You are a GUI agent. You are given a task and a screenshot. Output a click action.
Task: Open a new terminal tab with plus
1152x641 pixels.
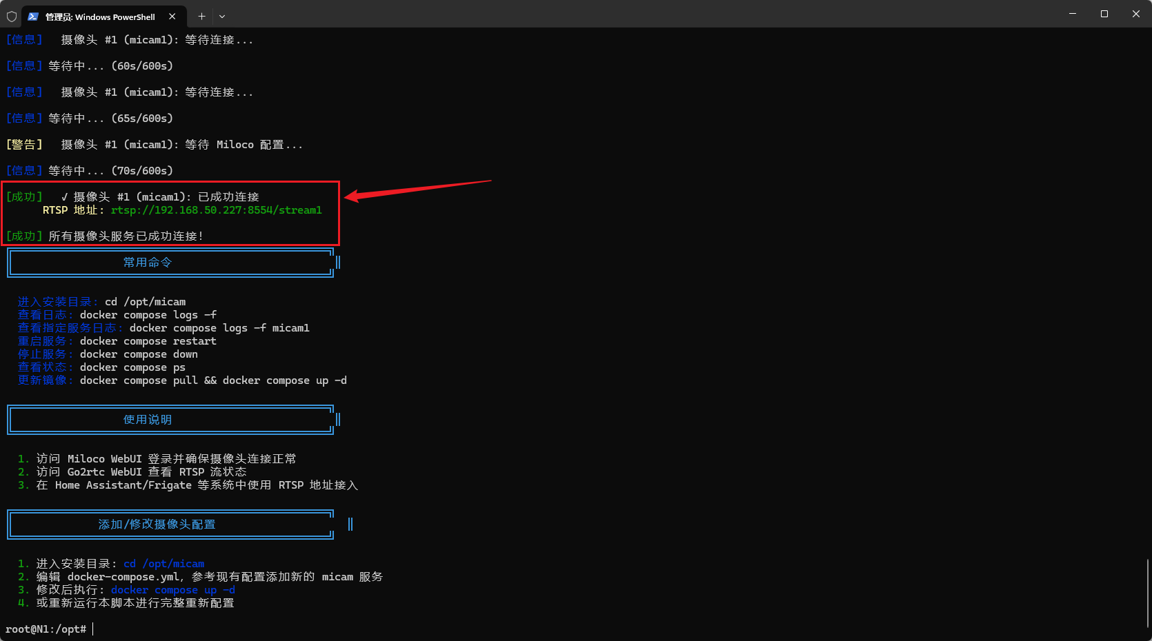[201, 17]
